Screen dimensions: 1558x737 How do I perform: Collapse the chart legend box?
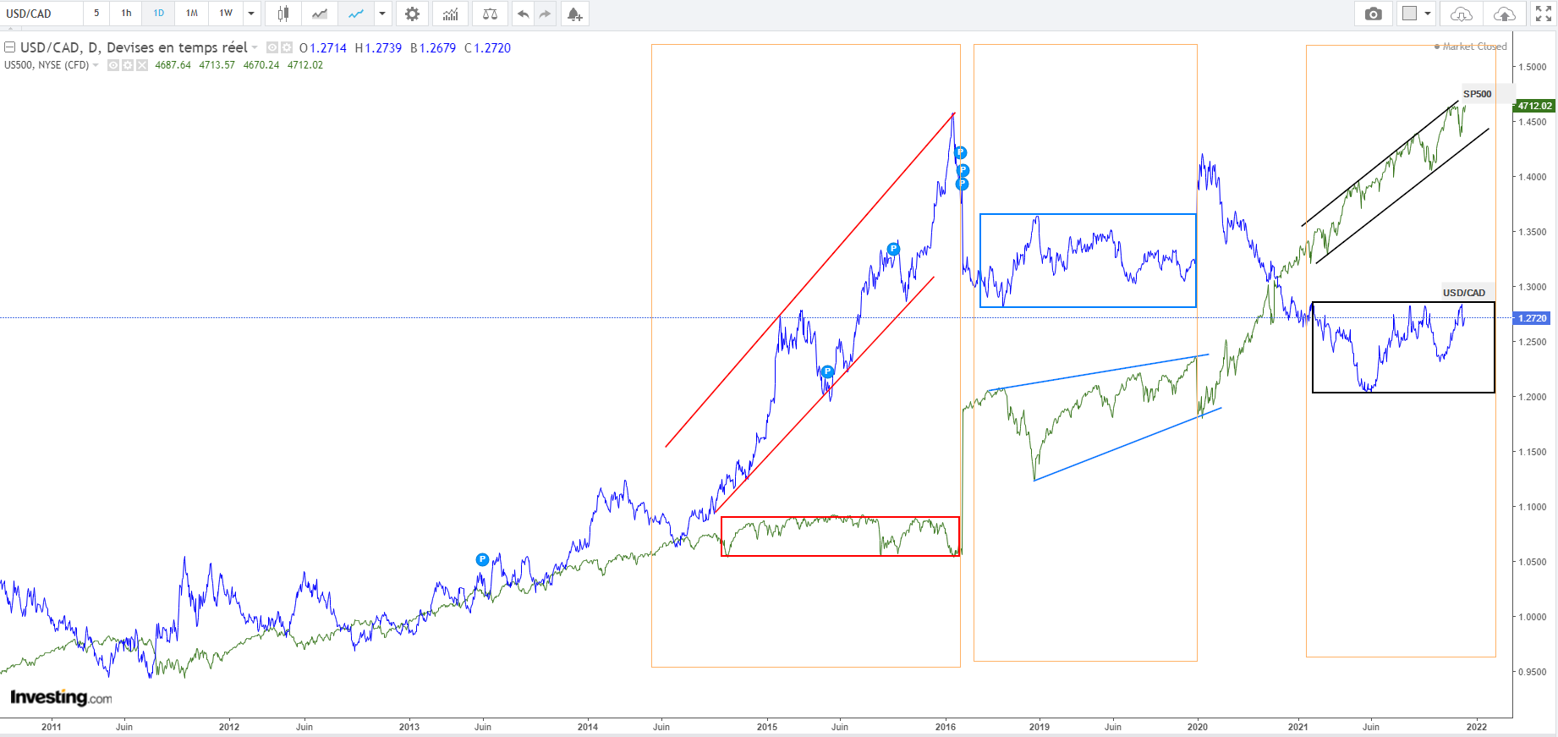click(x=10, y=48)
